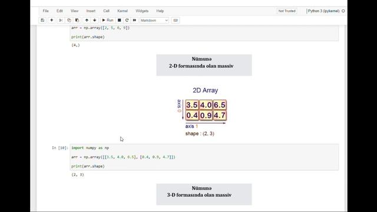Run the selected cell
Screen dimensions: 377x212
pyautogui.click(x=108, y=21)
